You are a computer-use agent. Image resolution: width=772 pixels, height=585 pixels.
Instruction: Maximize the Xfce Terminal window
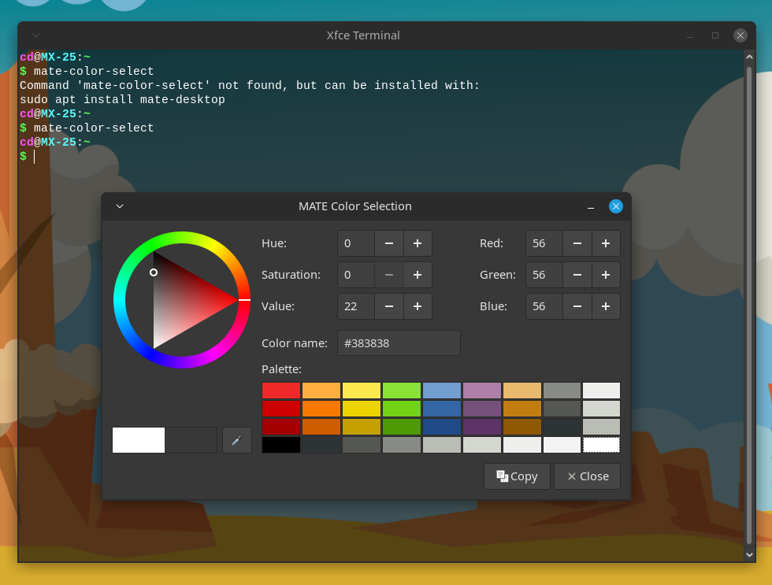click(x=715, y=35)
